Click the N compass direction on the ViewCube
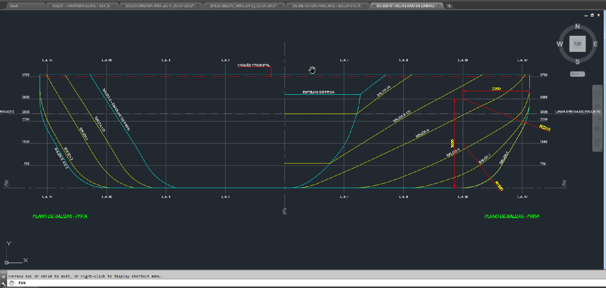 tap(577, 26)
